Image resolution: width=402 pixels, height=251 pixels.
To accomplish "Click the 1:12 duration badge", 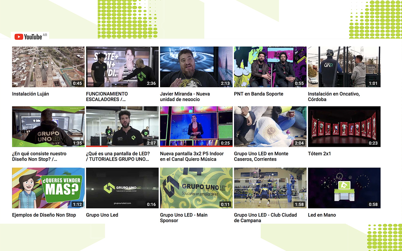I will [77, 204].
